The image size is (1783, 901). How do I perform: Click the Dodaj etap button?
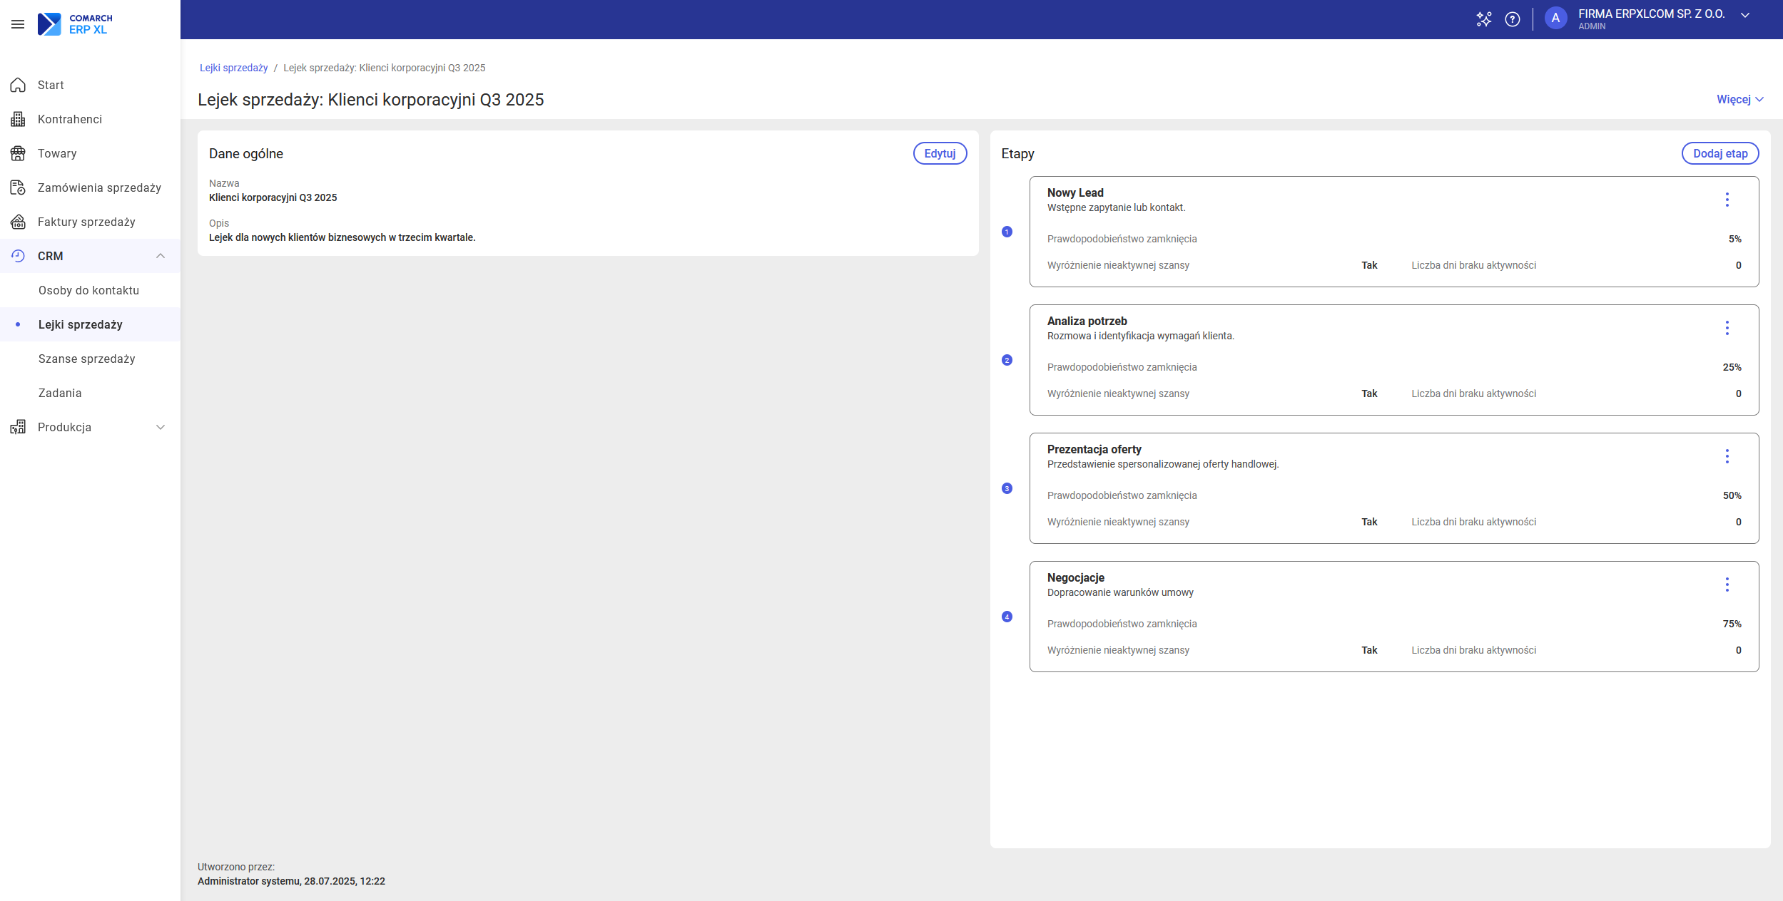pyautogui.click(x=1720, y=153)
